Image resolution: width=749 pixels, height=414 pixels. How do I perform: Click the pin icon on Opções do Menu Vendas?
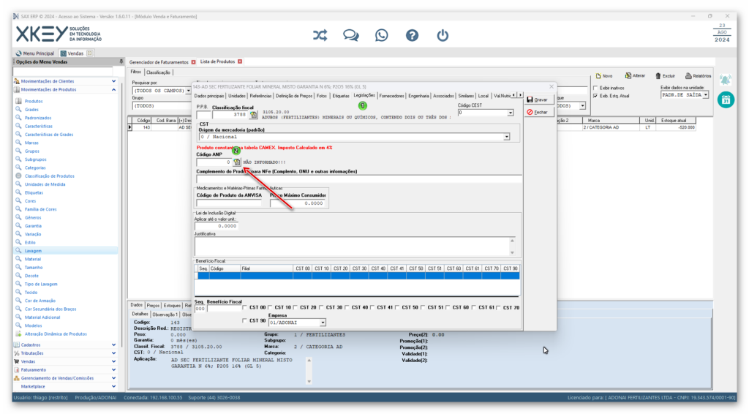tap(121, 61)
